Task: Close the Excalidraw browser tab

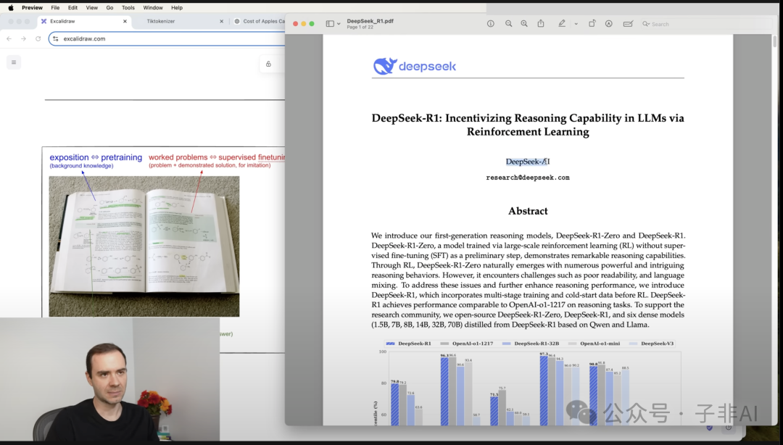Action: [x=125, y=22]
